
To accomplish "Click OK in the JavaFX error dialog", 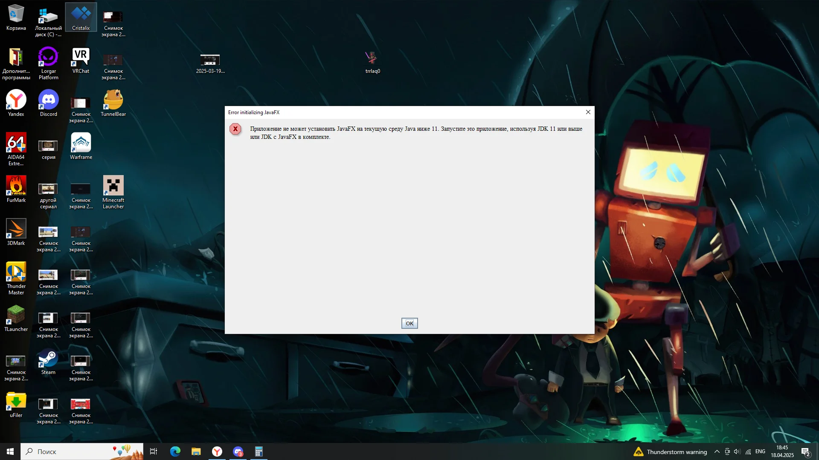I will pyautogui.click(x=409, y=323).
